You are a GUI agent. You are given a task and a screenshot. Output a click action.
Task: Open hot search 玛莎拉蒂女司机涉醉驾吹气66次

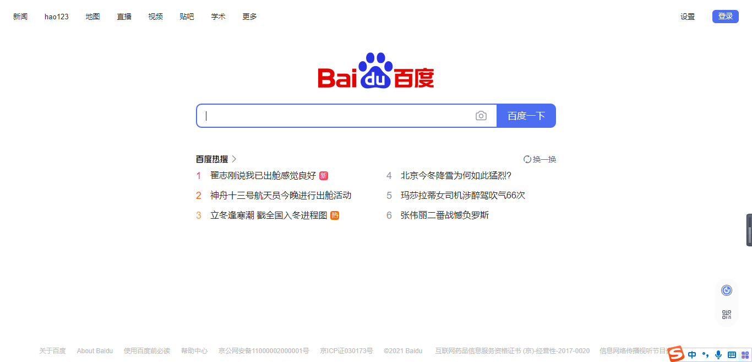click(463, 196)
